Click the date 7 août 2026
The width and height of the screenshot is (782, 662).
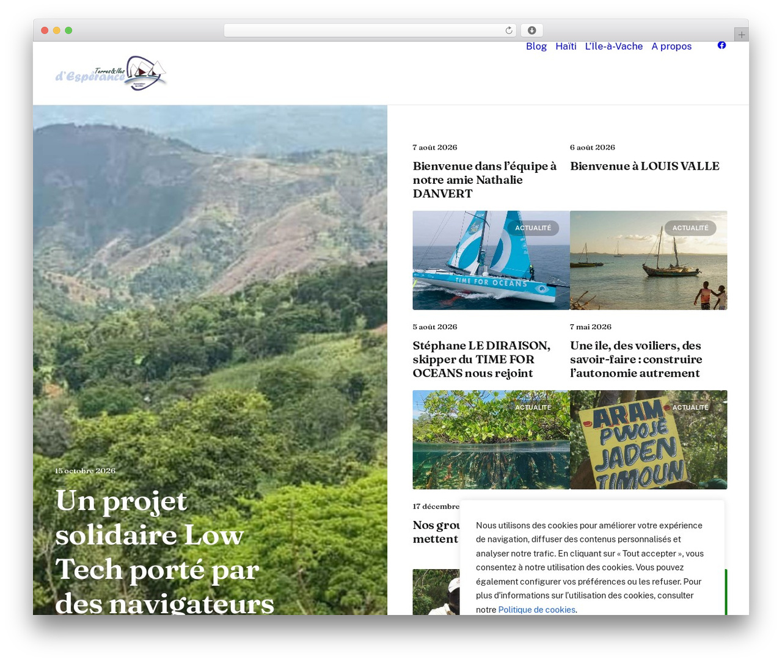tap(435, 147)
